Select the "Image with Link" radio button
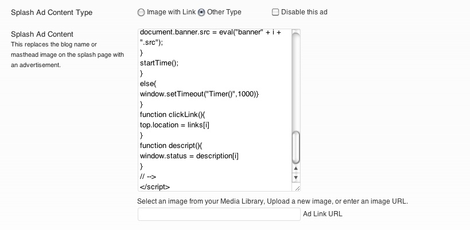This screenshot has height=230, width=470. pyautogui.click(x=142, y=12)
